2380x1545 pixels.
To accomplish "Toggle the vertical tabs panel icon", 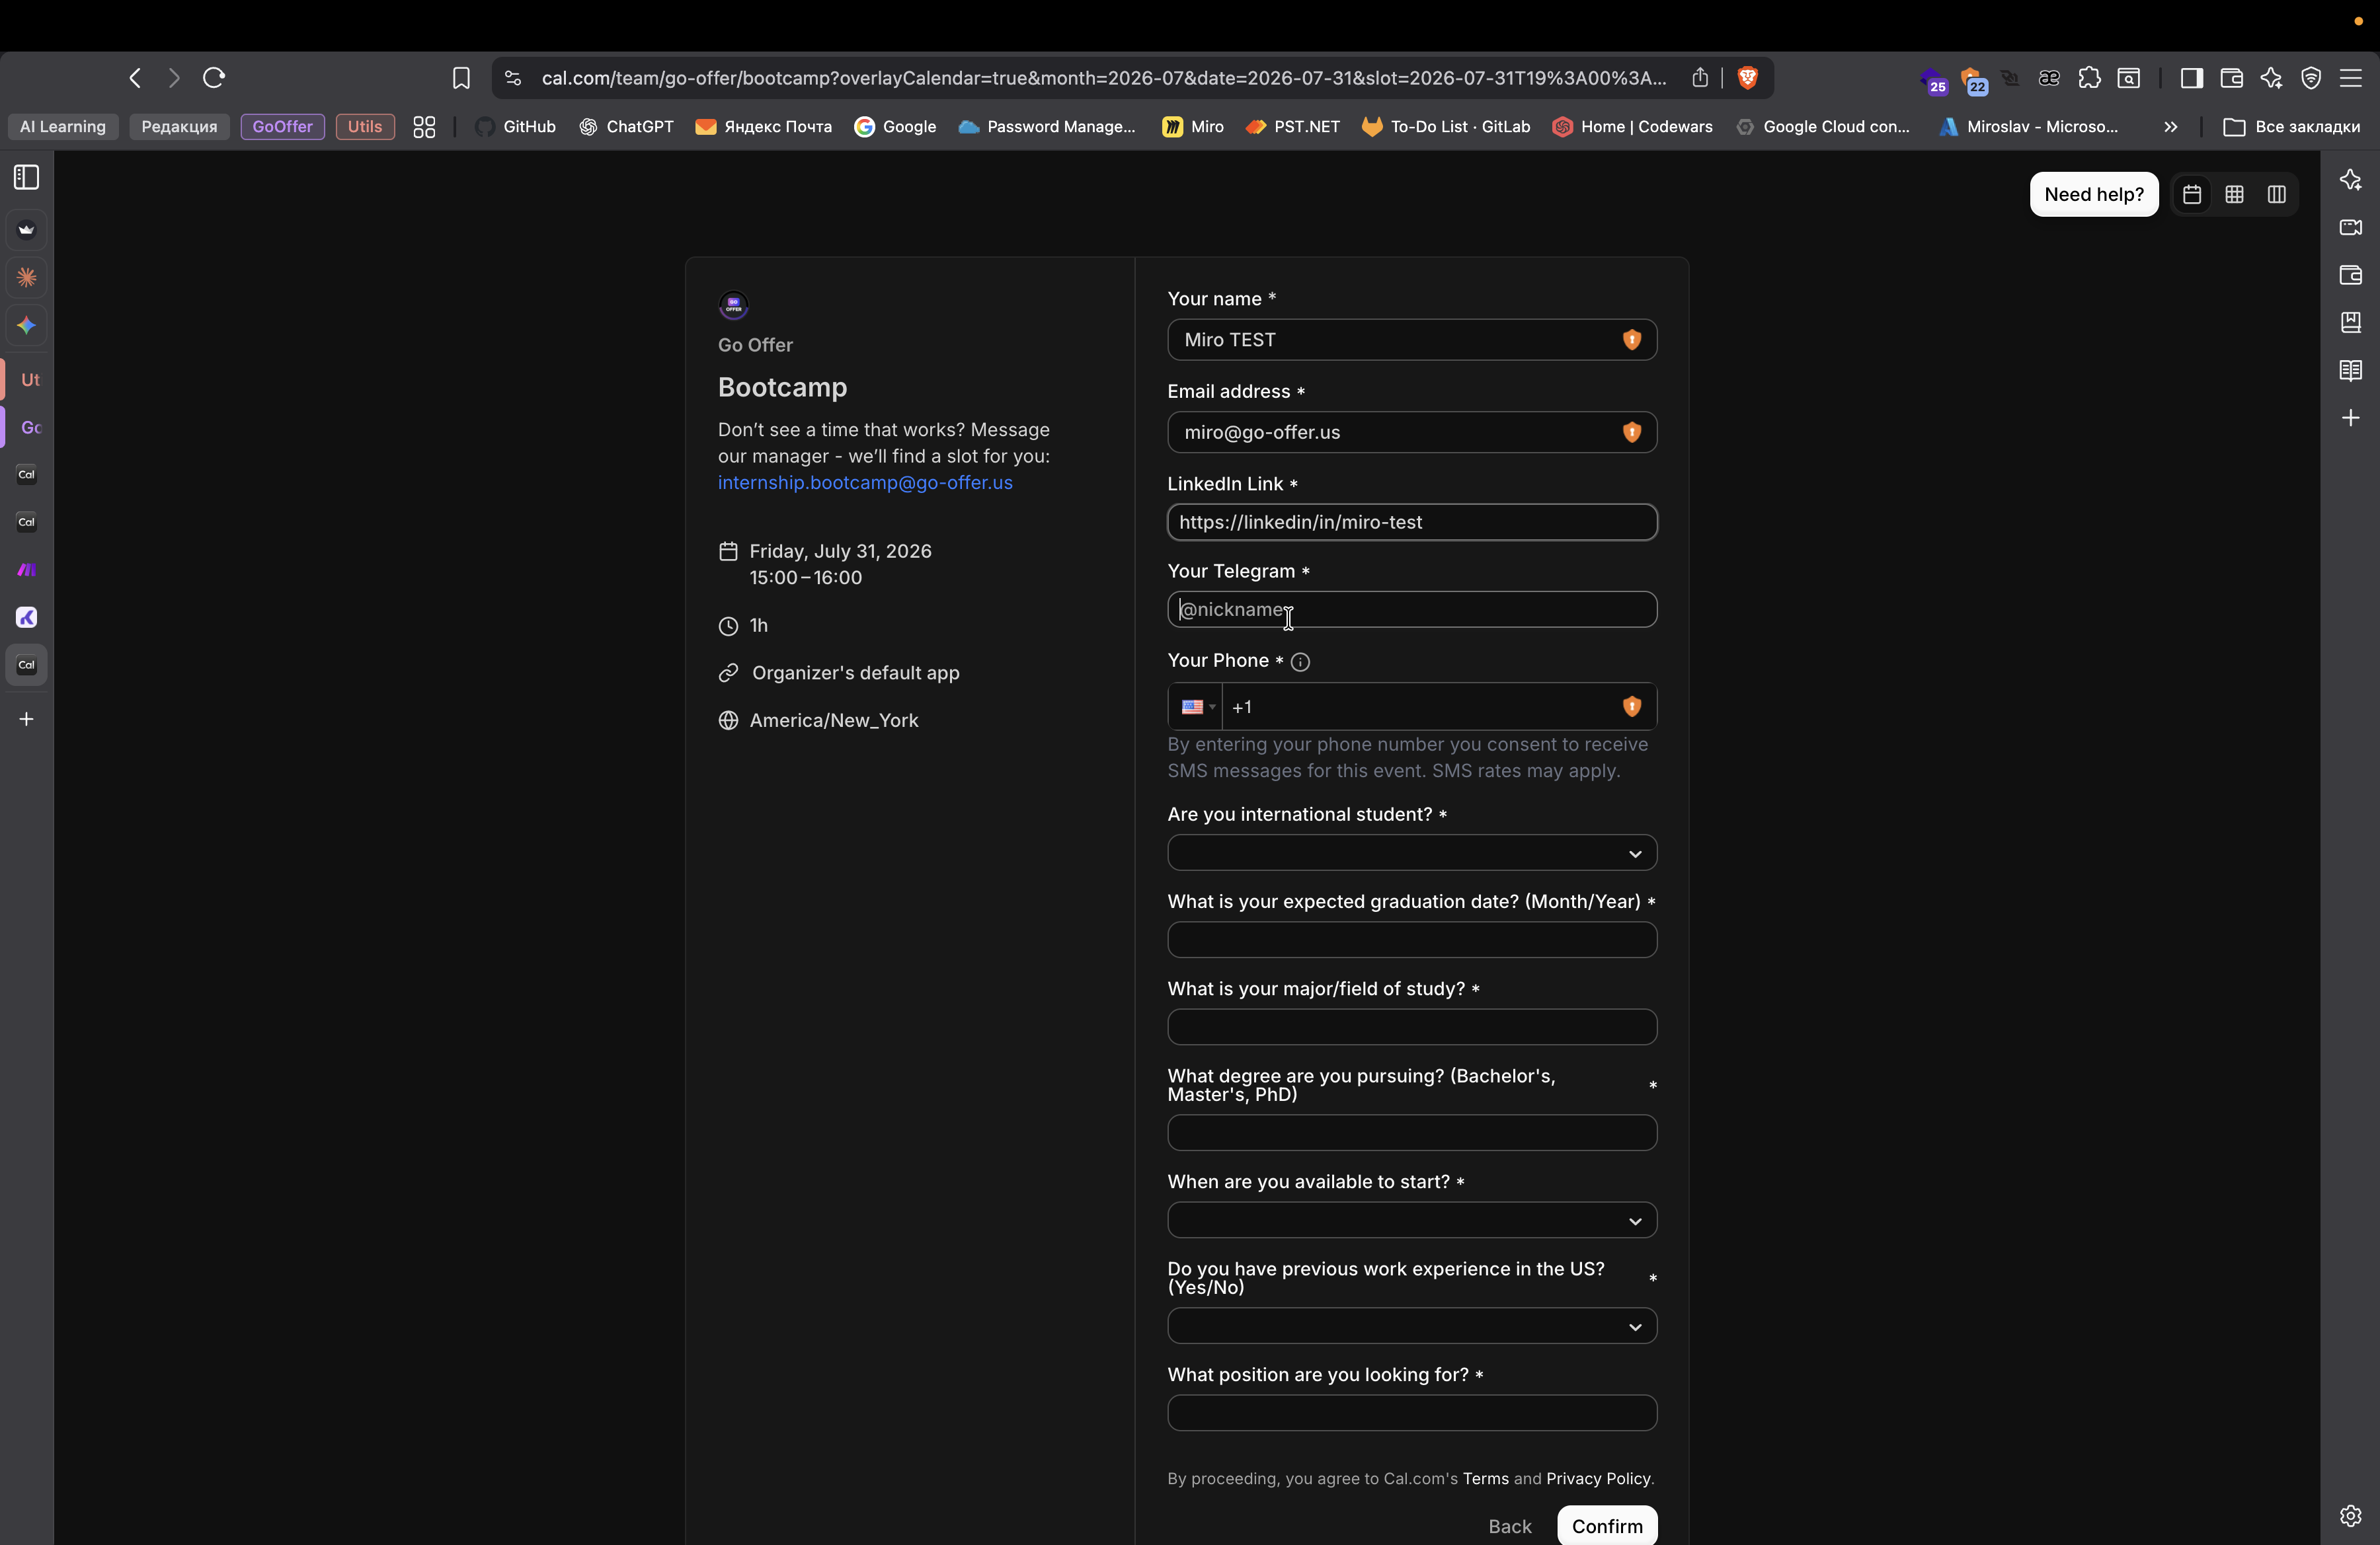I will [x=27, y=178].
